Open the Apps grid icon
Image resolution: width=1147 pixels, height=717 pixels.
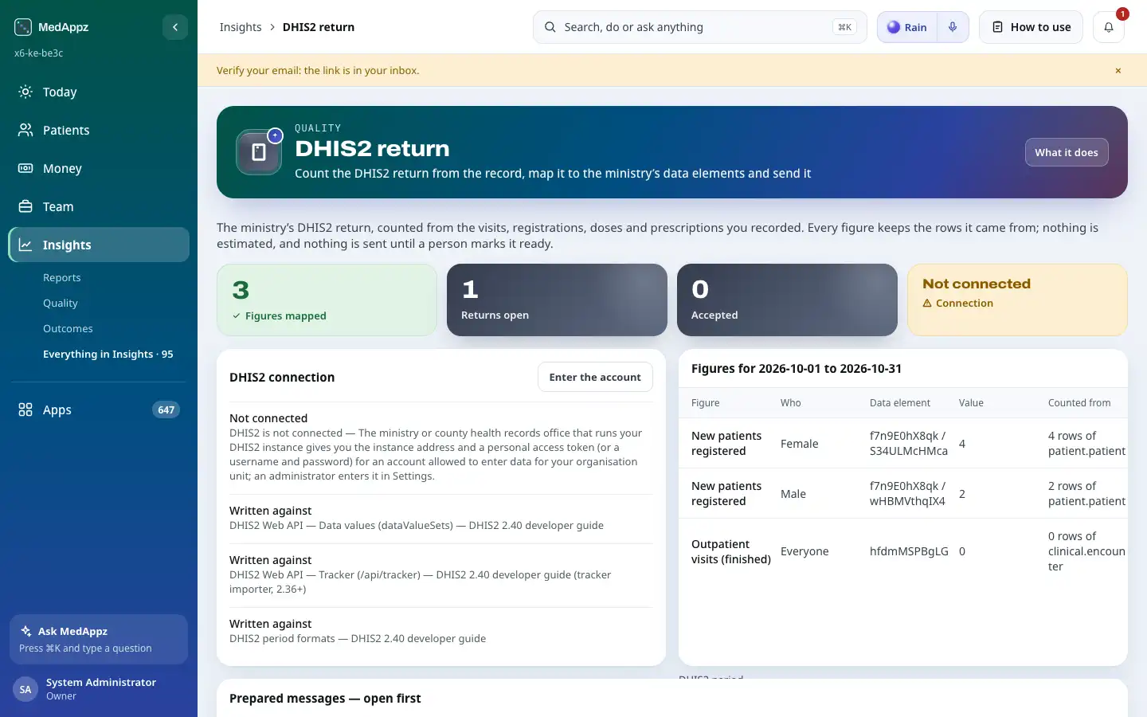click(x=25, y=409)
